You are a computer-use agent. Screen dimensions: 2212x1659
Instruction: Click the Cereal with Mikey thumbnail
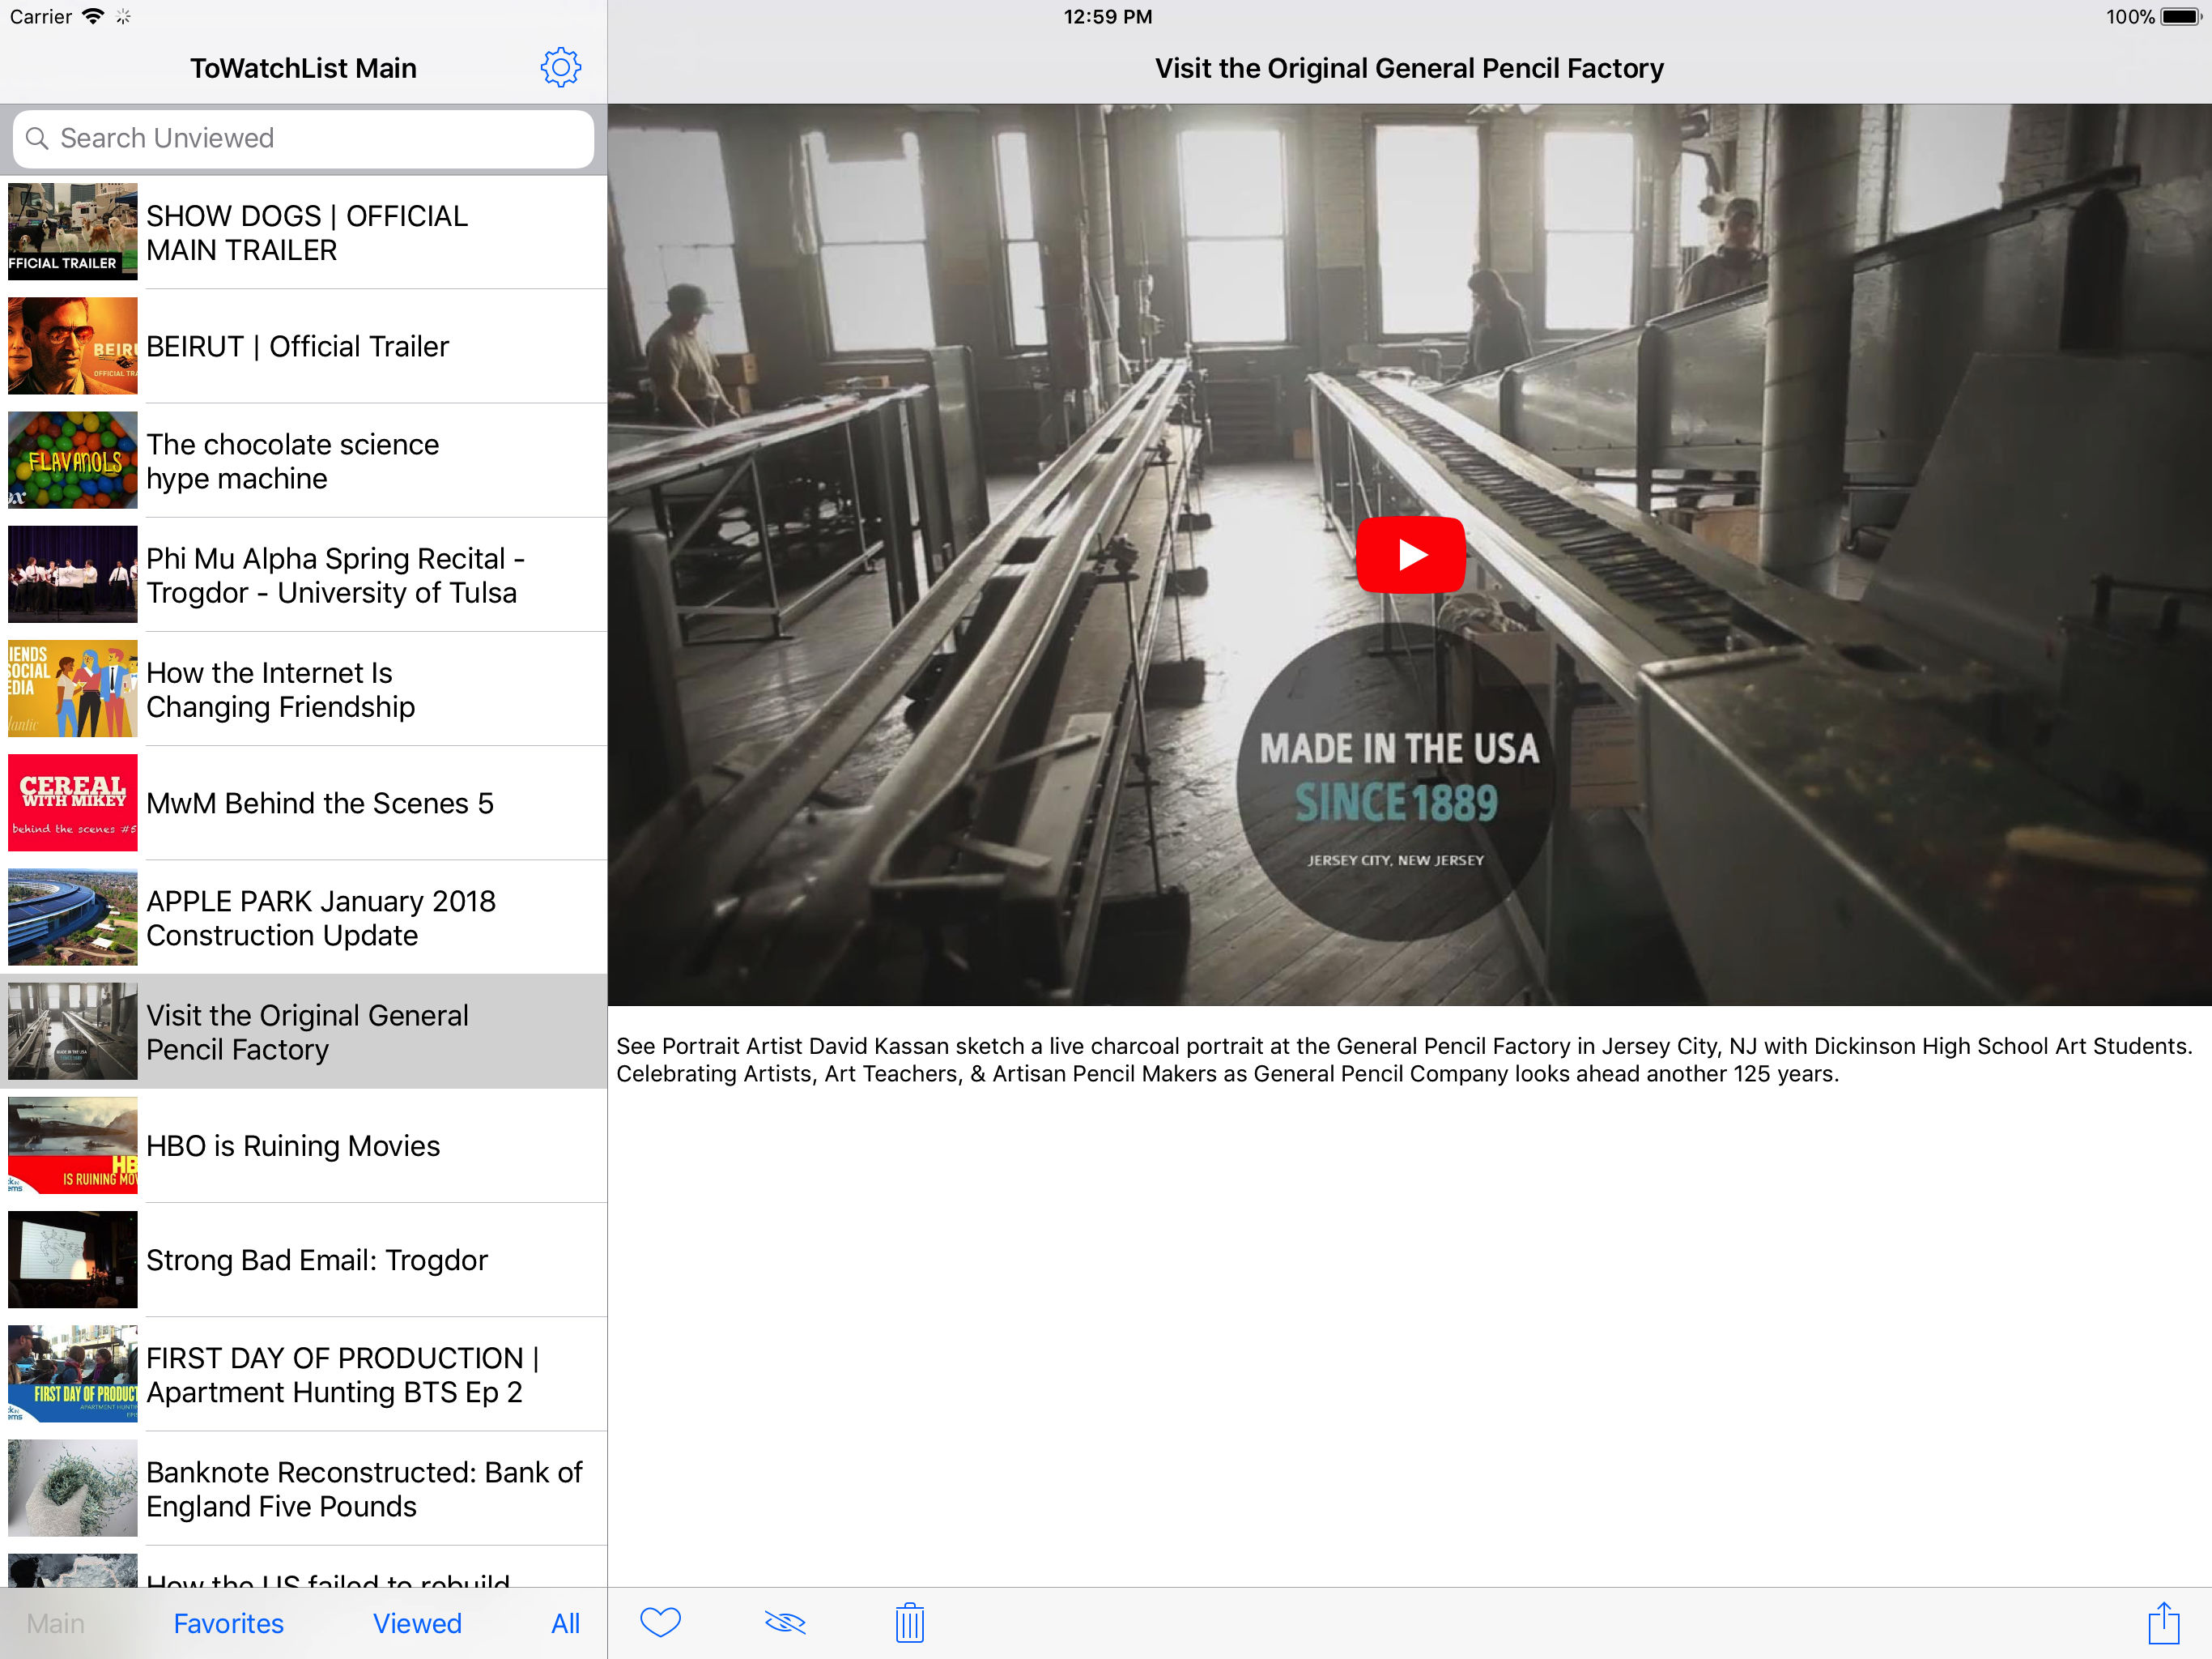click(x=73, y=803)
